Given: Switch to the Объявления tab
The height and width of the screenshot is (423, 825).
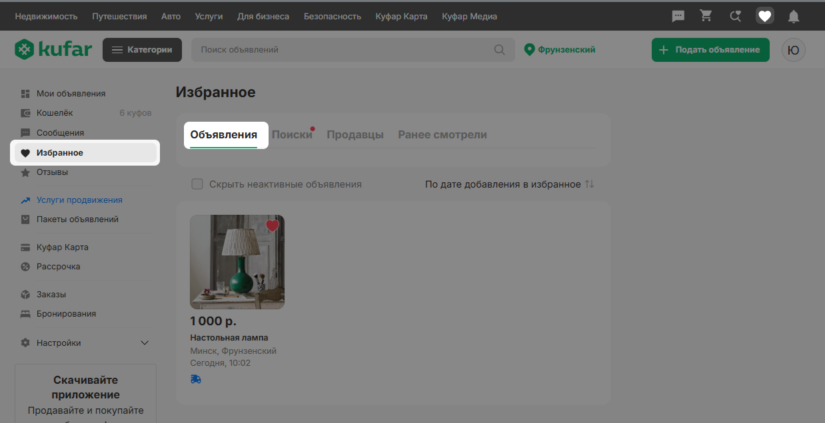Looking at the screenshot, I should (224, 134).
